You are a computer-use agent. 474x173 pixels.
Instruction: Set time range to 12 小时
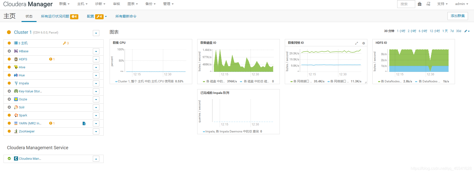(435, 31)
